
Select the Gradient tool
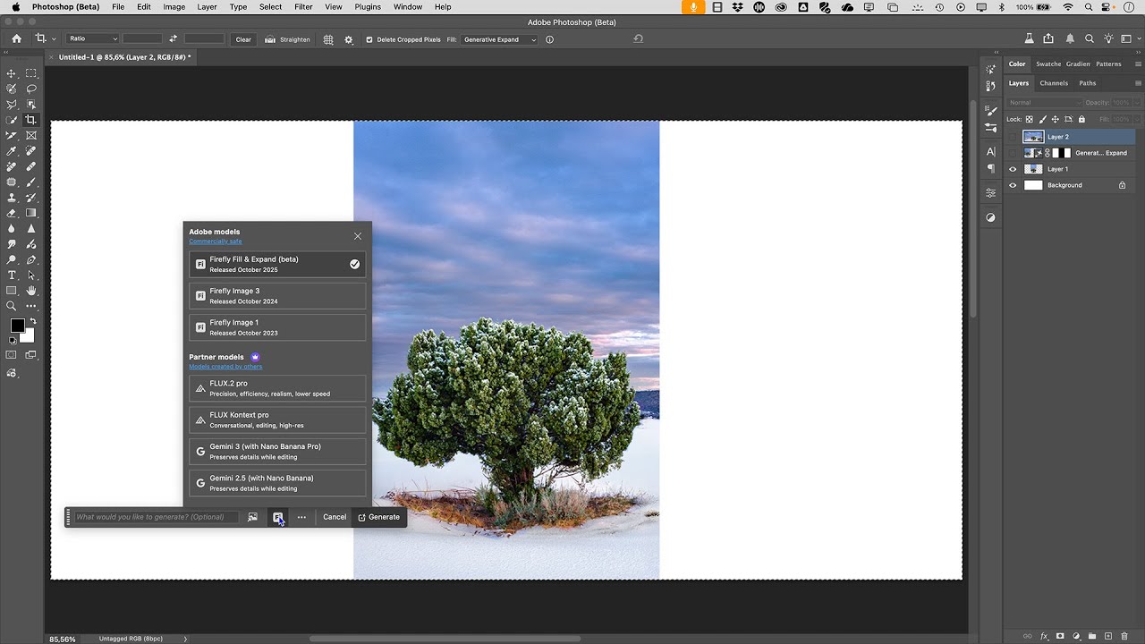coord(31,213)
